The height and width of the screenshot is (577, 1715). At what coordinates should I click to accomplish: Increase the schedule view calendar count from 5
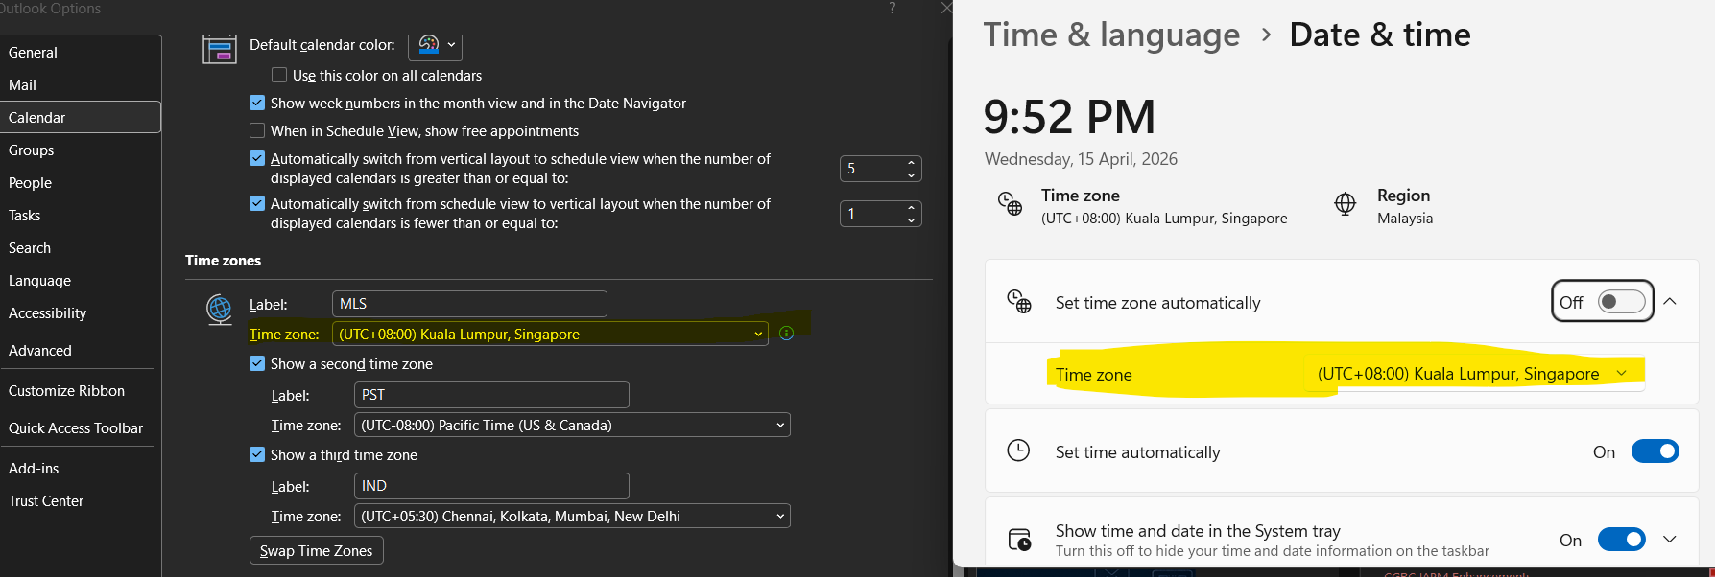pos(911,162)
